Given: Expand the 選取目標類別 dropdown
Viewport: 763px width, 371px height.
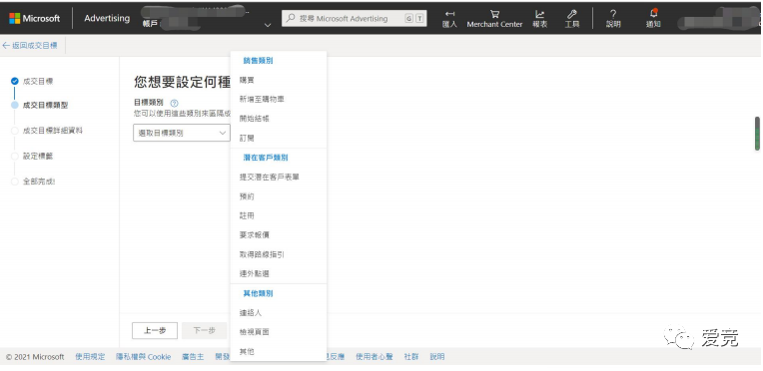Looking at the screenshot, I should pyautogui.click(x=182, y=133).
